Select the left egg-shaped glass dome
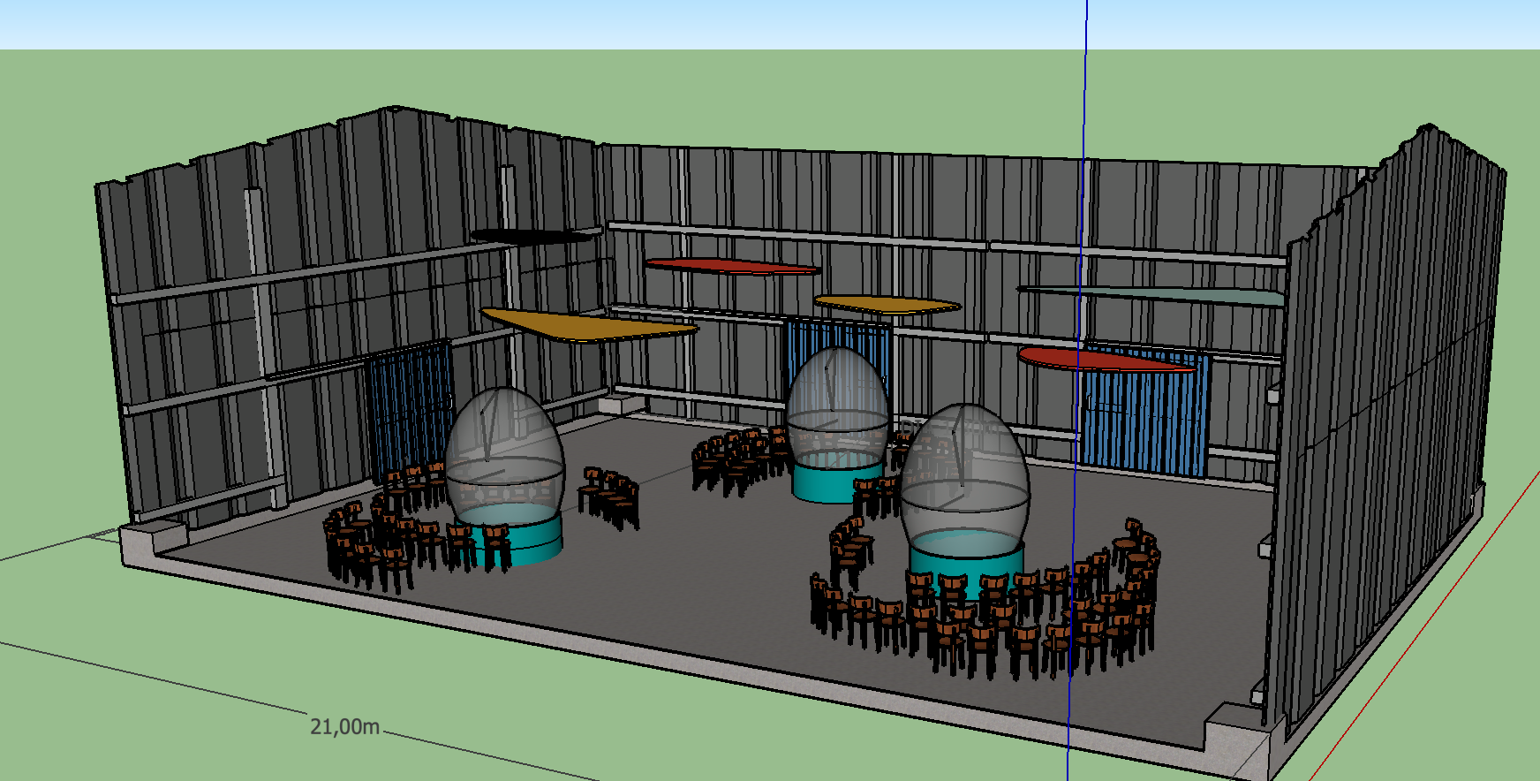Screen dimensions: 1540x781 (503, 442)
